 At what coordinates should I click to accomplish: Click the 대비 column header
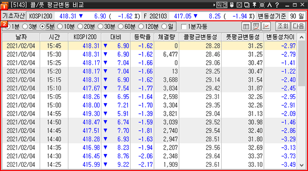[x=116, y=37]
